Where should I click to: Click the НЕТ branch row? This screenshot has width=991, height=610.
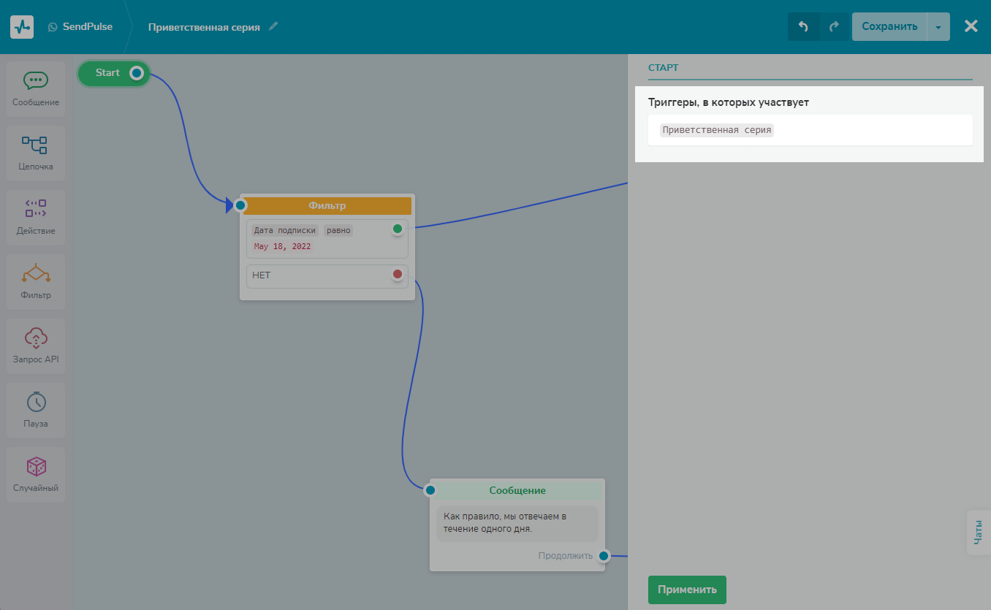[327, 276]
